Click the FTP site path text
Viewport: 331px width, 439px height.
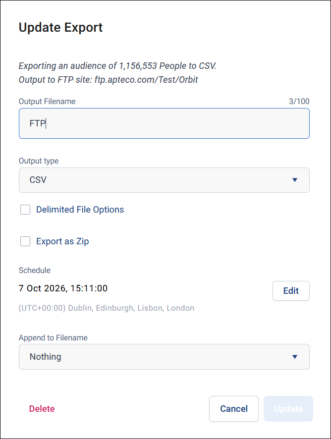tap(146, 80)
